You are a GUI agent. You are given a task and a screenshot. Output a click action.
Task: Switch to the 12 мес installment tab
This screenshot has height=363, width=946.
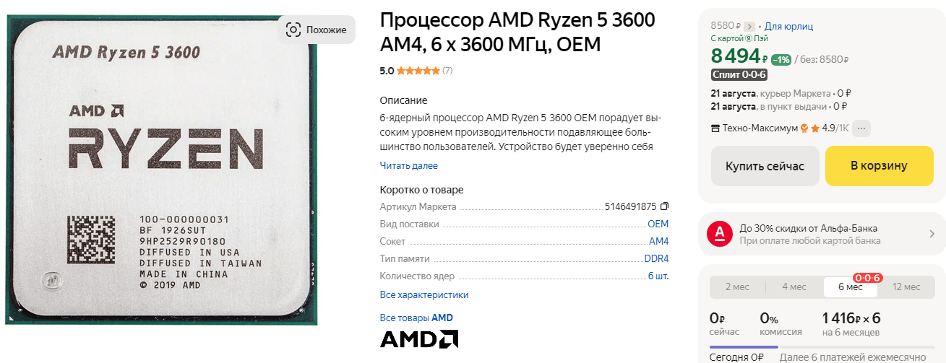(x=906, y=287)
